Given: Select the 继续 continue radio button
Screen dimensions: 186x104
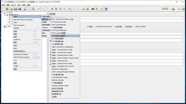Looking at the screenshot, I should (x=88, y=27).
